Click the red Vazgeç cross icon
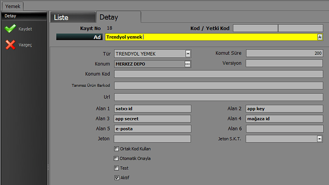The height and width of the screenshot is (185, 329). [x=10, y=45]
